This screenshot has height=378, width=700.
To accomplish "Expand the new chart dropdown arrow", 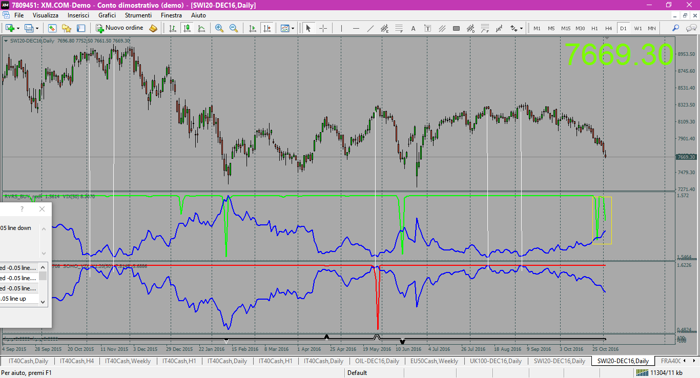I will tap(18, 28).
